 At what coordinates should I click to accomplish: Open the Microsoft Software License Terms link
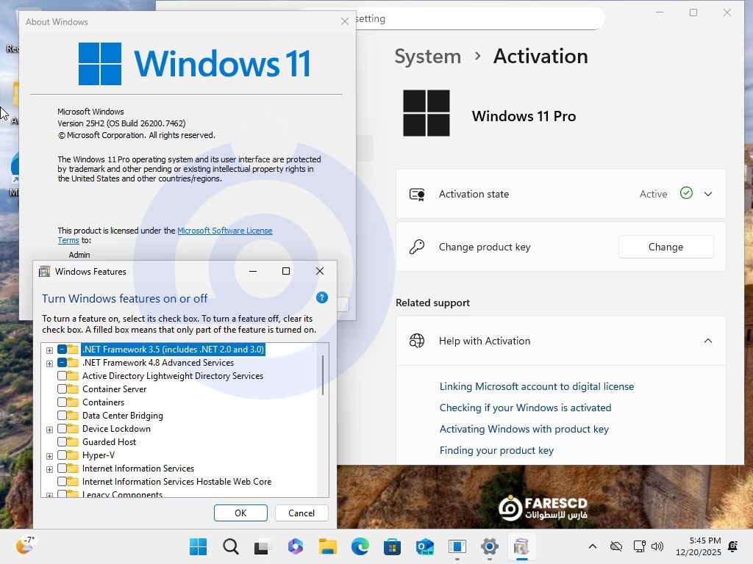point(224,231)
